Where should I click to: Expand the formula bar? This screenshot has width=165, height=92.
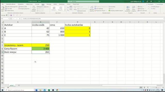click(164, 19)
